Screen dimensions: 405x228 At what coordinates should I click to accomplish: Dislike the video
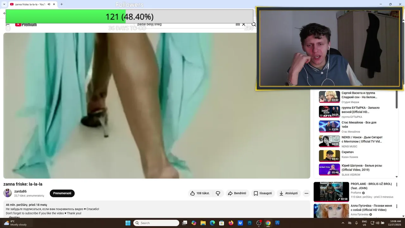(218, 193)
